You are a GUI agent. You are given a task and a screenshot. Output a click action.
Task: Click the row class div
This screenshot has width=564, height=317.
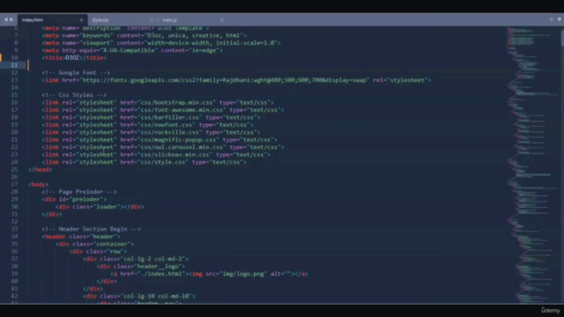pyautogui.click(x=98, y=252)
